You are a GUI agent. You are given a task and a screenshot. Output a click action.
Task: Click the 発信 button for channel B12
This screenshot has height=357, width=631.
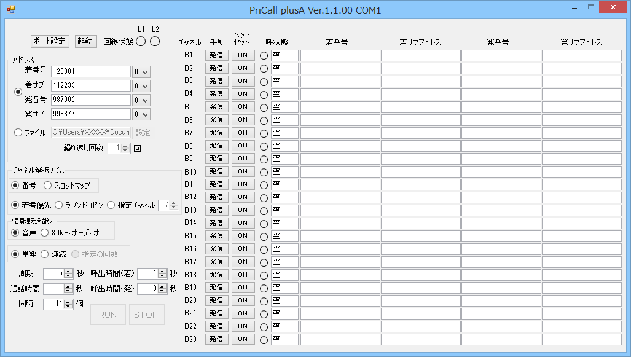[x=216, y=197]
